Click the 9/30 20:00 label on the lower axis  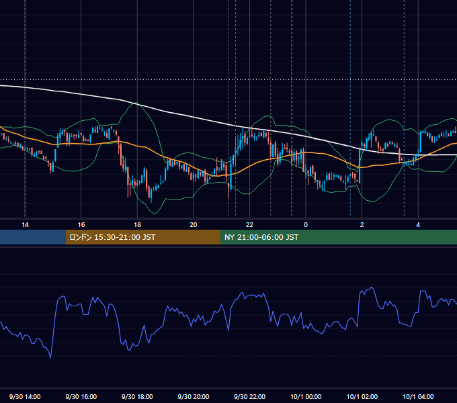[x=194, y=396]
